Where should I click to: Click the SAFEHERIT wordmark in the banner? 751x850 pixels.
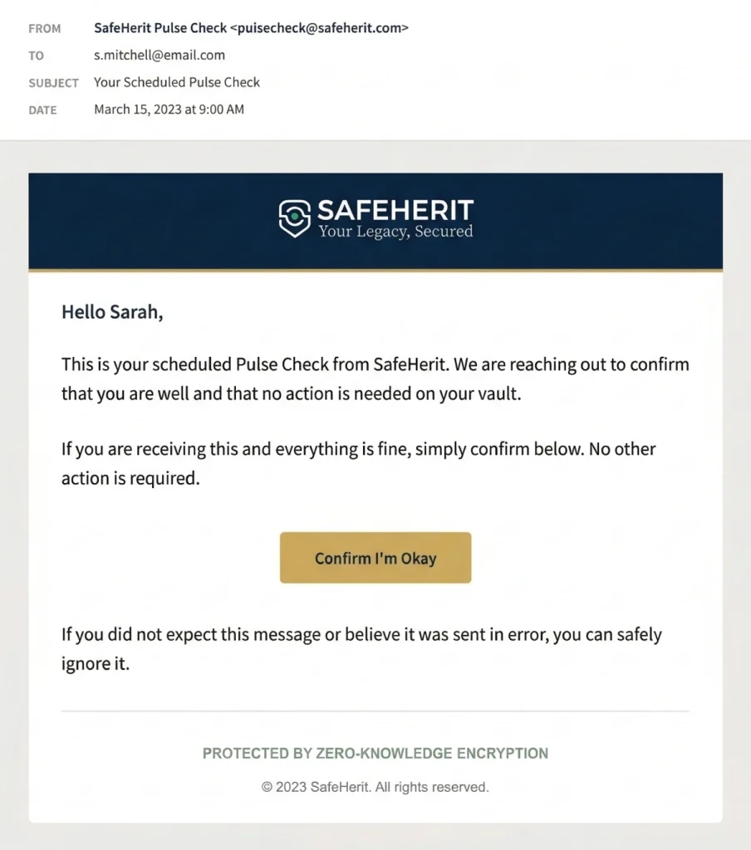[395, 210]
